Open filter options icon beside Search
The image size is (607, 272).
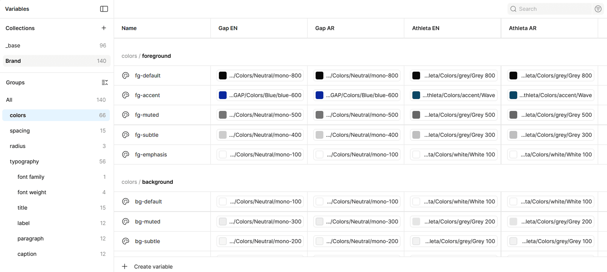pyautogui.click(x=598, y=9)
